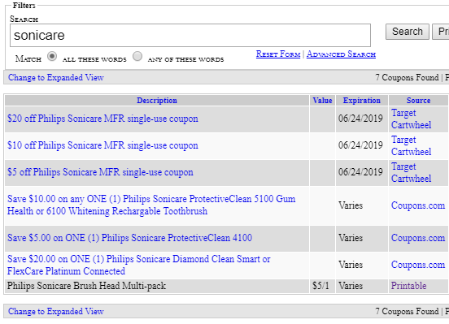Click the Printable source link
Image resolution: width=449 pixels, height=324 pixels.
pos(408,286)
